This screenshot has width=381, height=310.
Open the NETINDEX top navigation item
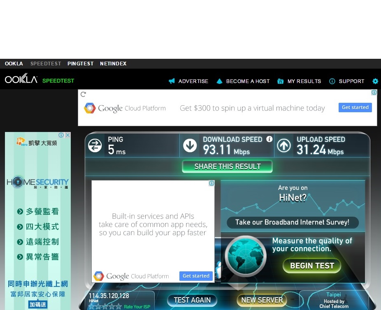coord(113,64)
